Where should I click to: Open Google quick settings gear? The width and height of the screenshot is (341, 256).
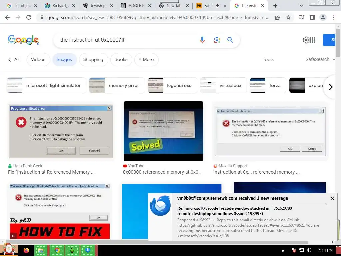306,40
